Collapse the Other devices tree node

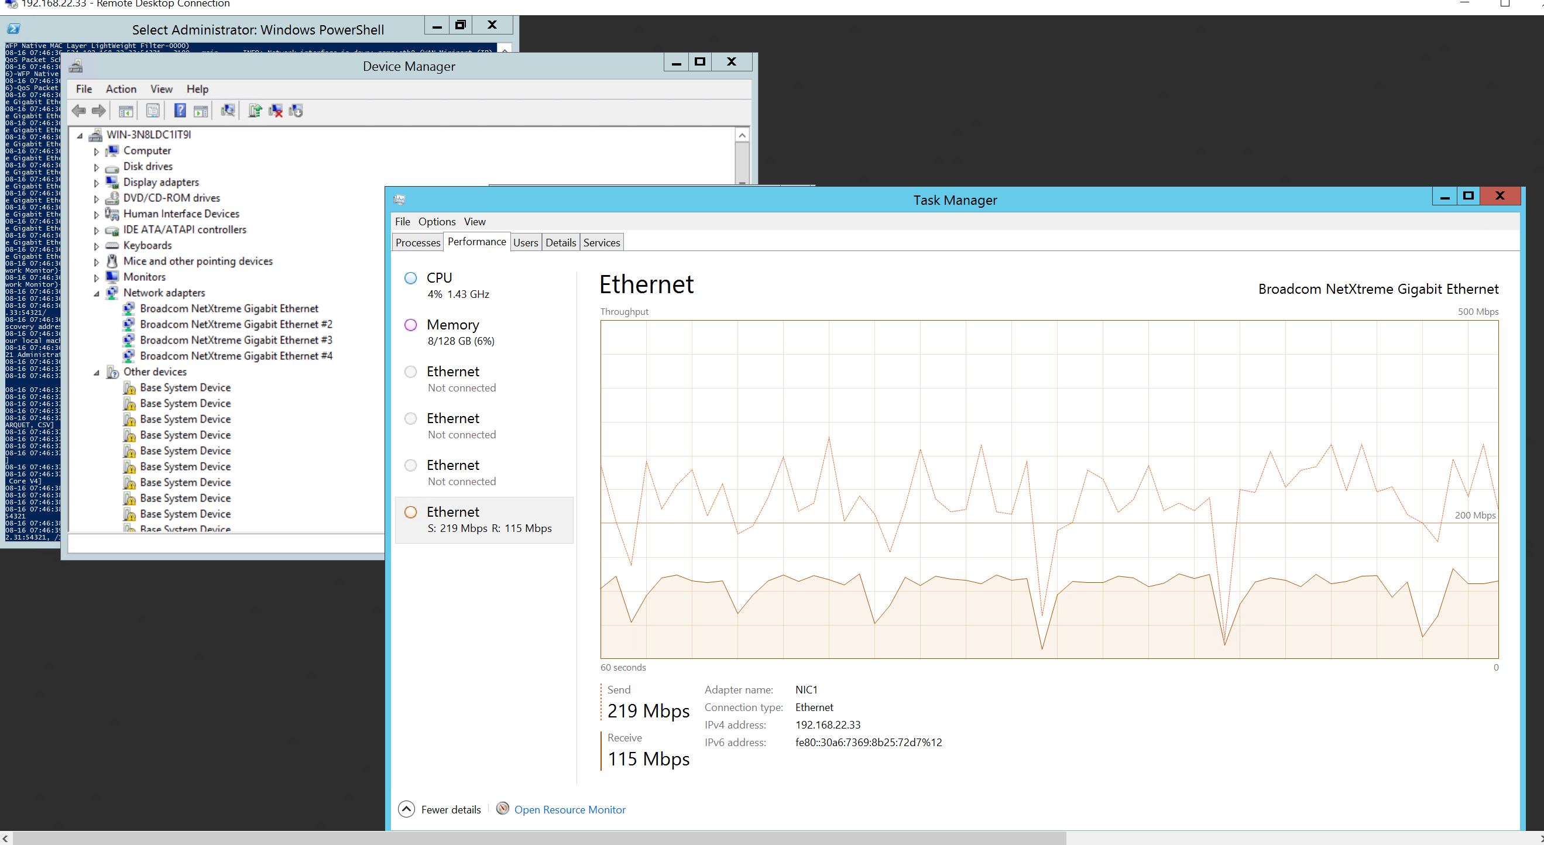tap(97, 372)
